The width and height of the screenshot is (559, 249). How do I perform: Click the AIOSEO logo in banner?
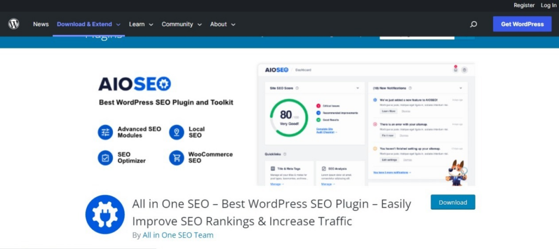(x=135, y=84)
